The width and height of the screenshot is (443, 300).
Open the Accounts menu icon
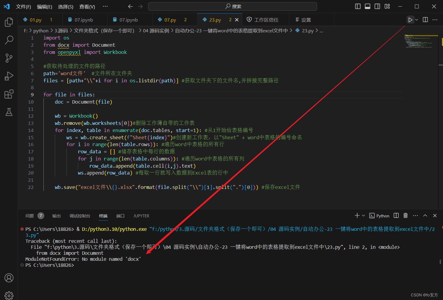tap(9, 278)
